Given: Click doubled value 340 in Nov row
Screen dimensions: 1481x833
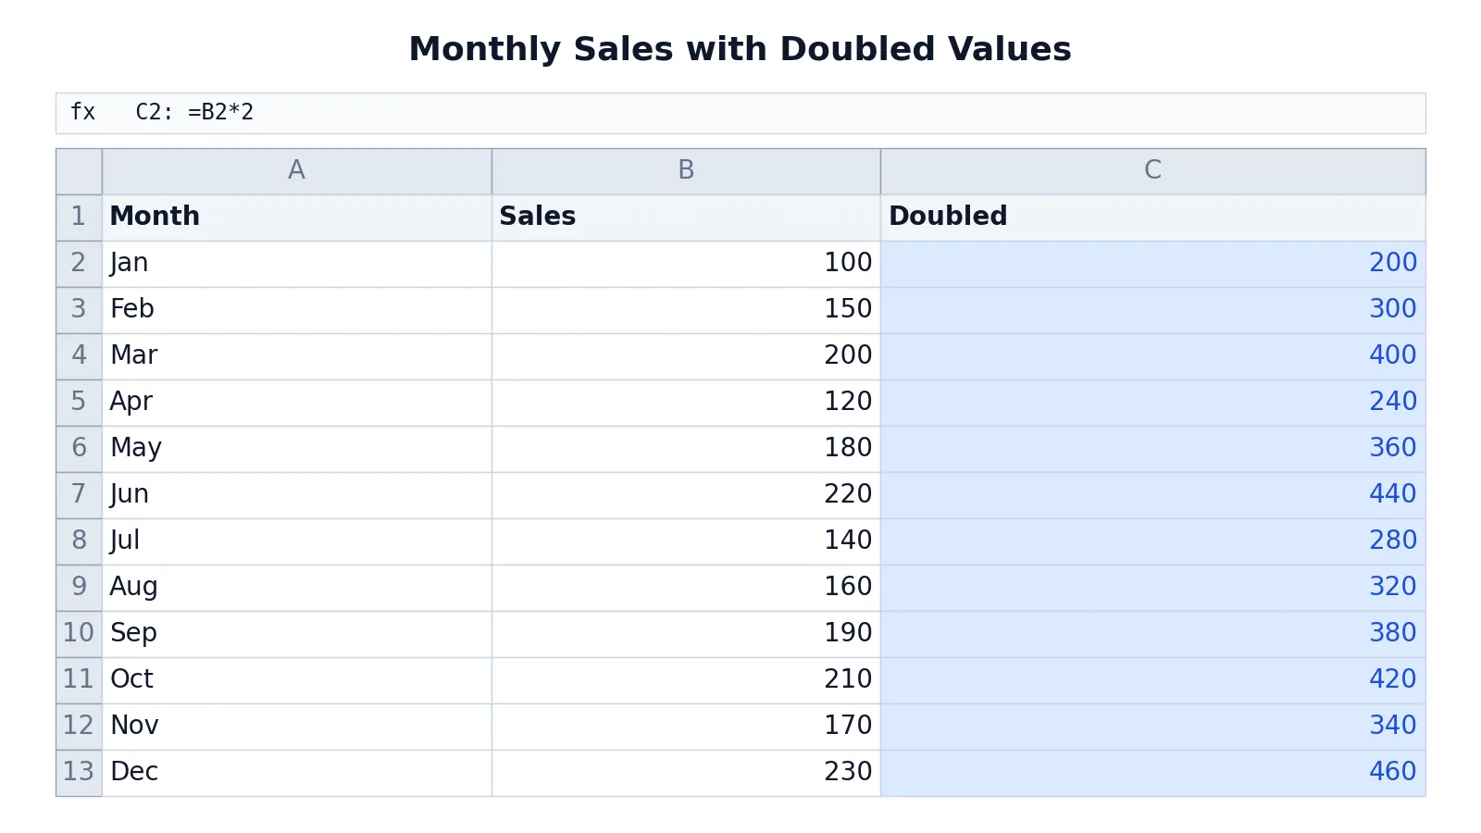Looking at the screenshot, I should (x=1152, y=727).
